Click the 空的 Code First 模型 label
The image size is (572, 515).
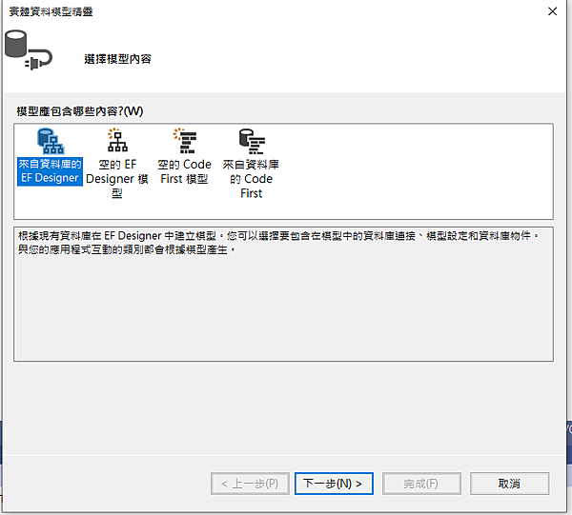coord(185,171)
